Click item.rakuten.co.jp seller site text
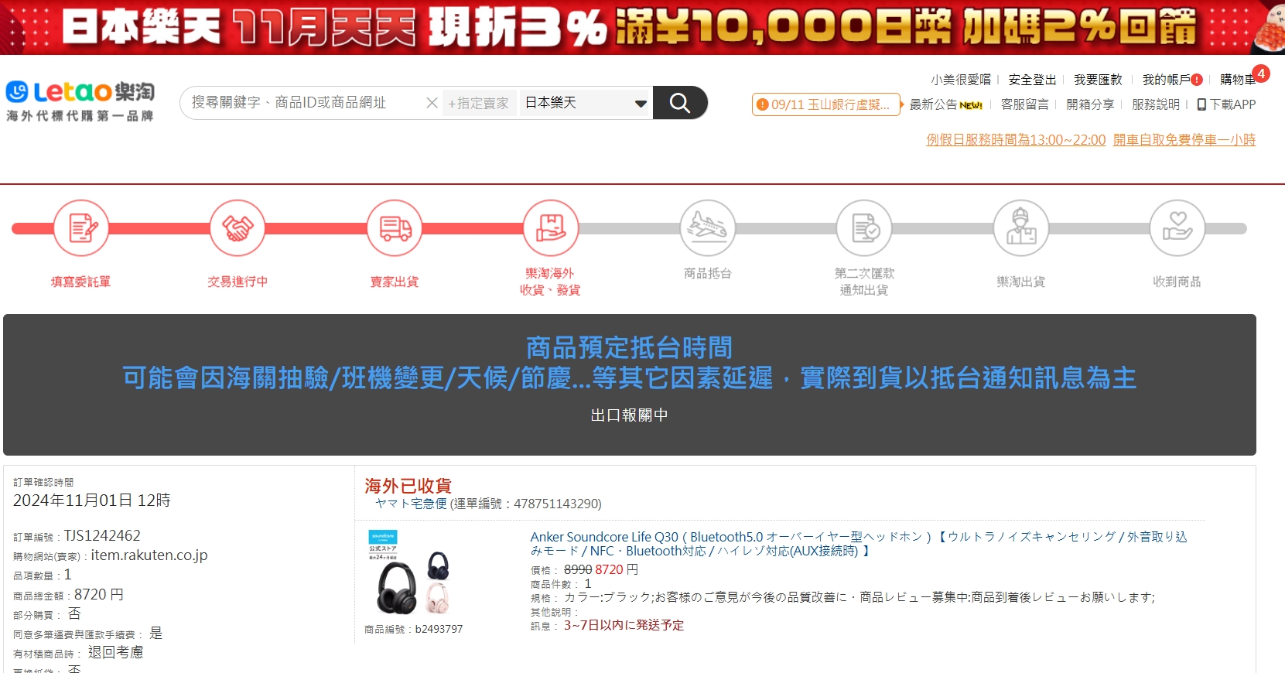 (x=149, y=555)
